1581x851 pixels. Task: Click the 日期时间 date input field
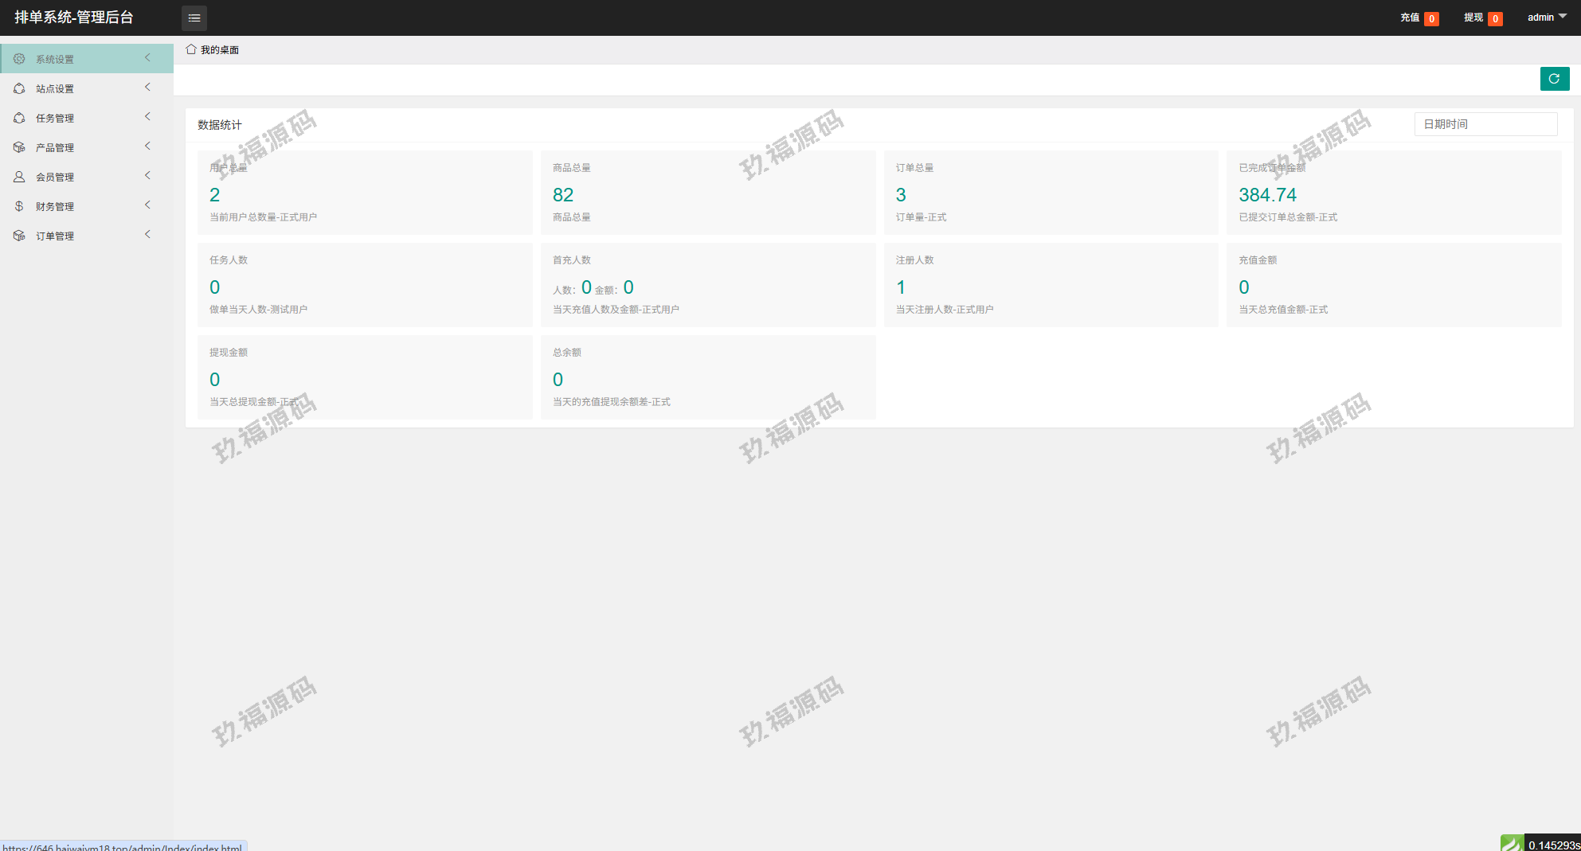tap(1485, 124)
